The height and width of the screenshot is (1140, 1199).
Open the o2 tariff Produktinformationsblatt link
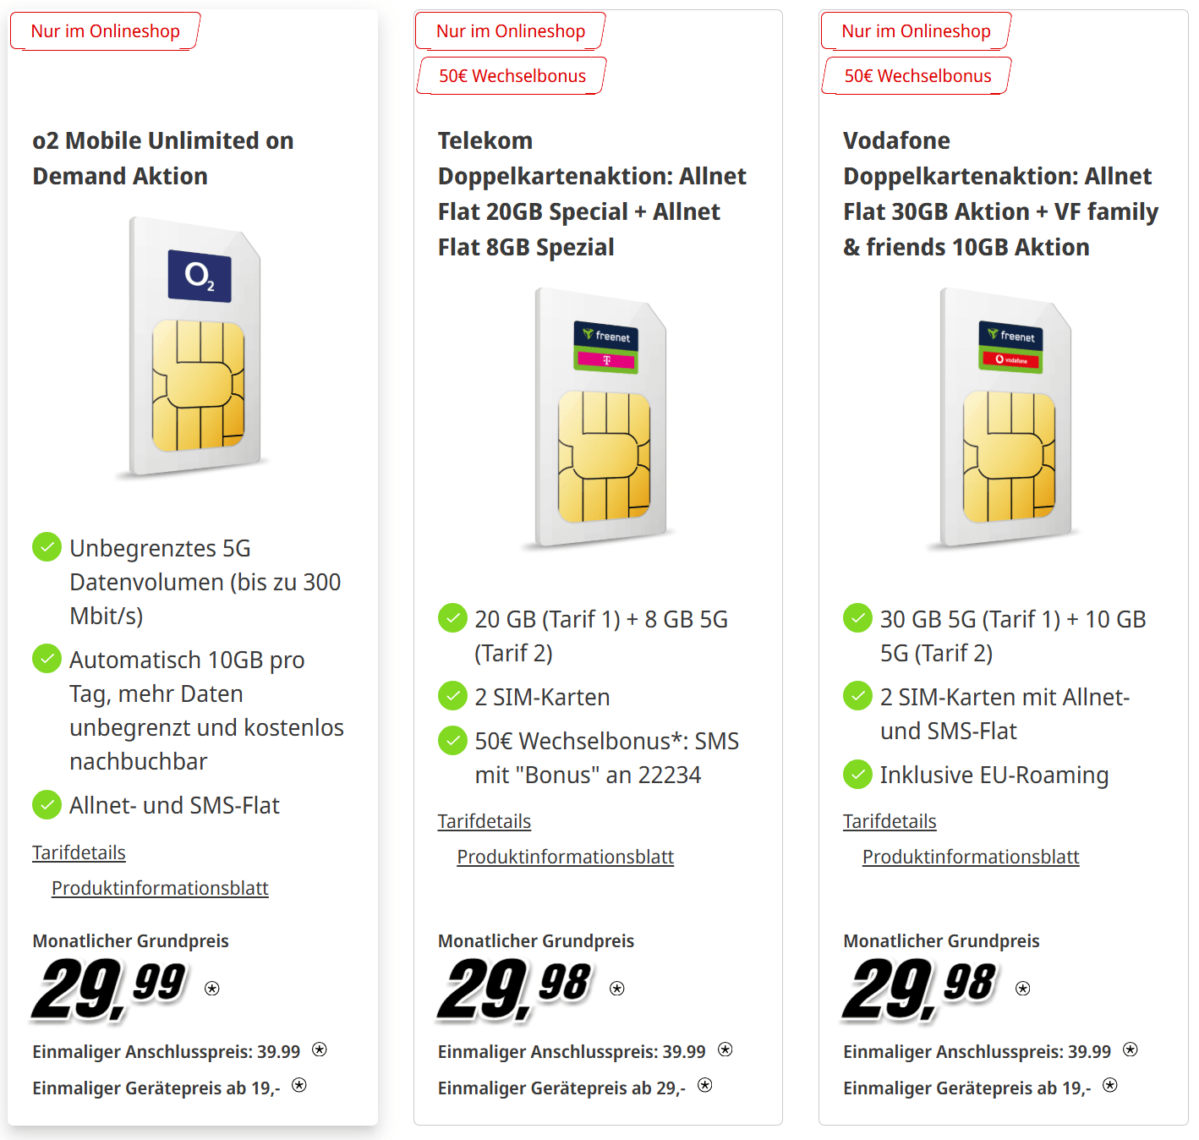(160, 888)
